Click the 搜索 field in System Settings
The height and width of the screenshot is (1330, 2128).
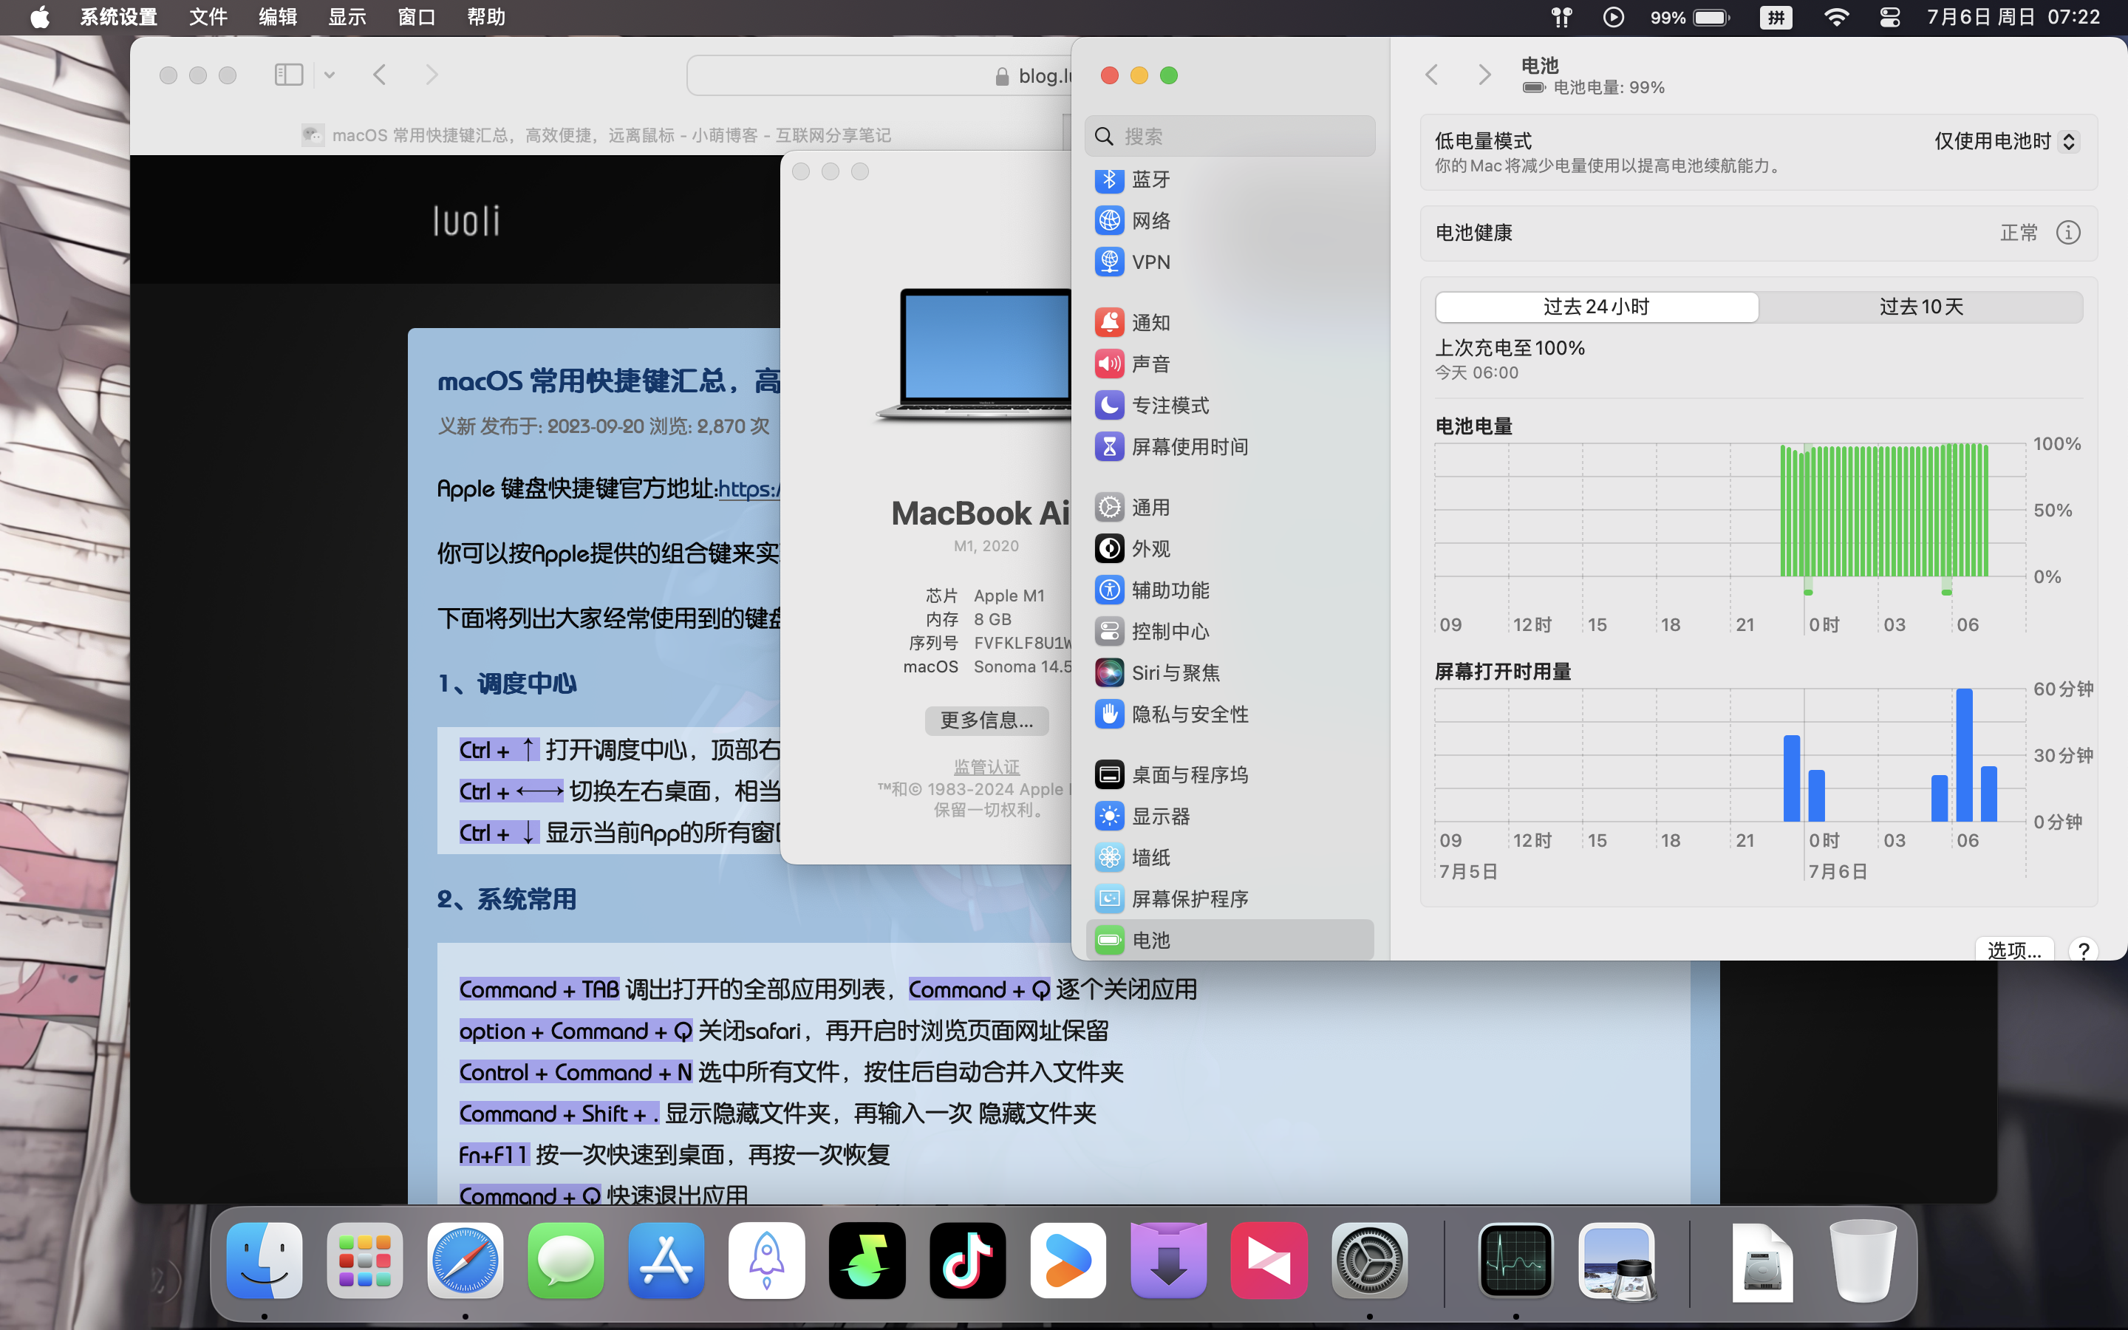pos(1230,137)
